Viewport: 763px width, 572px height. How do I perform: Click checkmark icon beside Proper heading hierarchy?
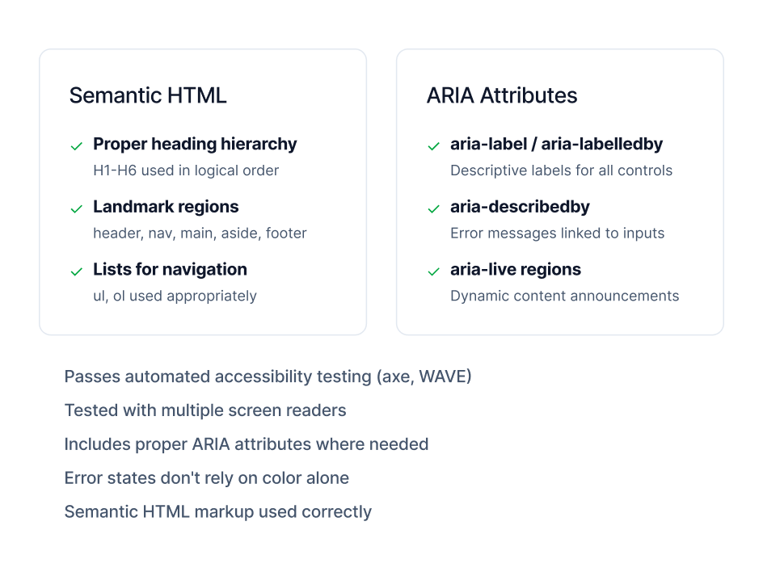click(77, 146)
